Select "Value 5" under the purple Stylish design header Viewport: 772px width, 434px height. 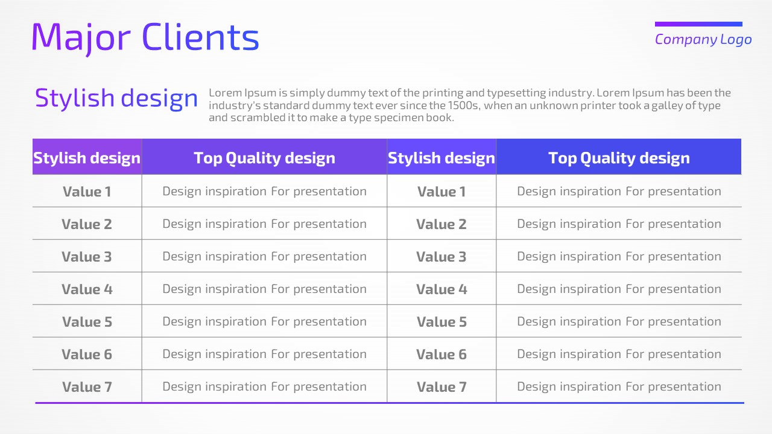click(87, 322)
